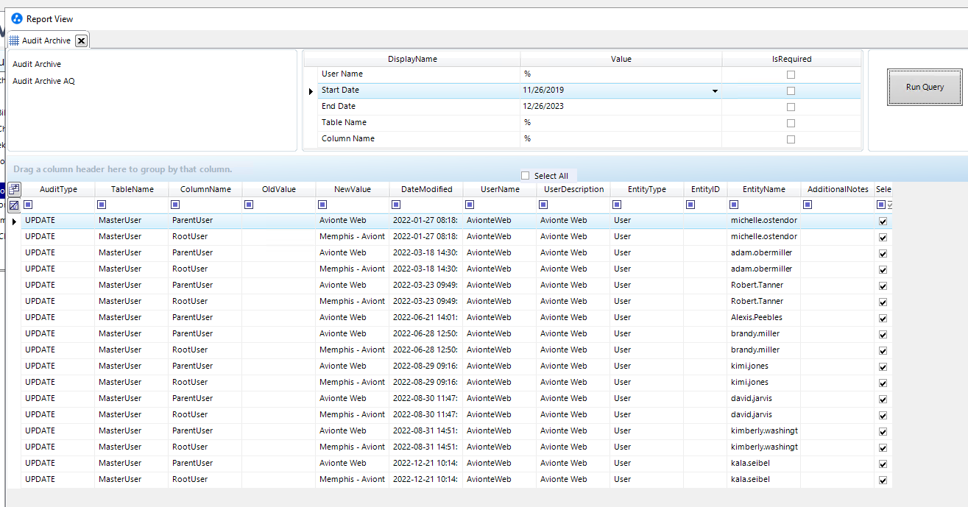Check the Select All checkbox
This screenshot has width=968, height=507.
pyautogui.click(x=525, y=176)
